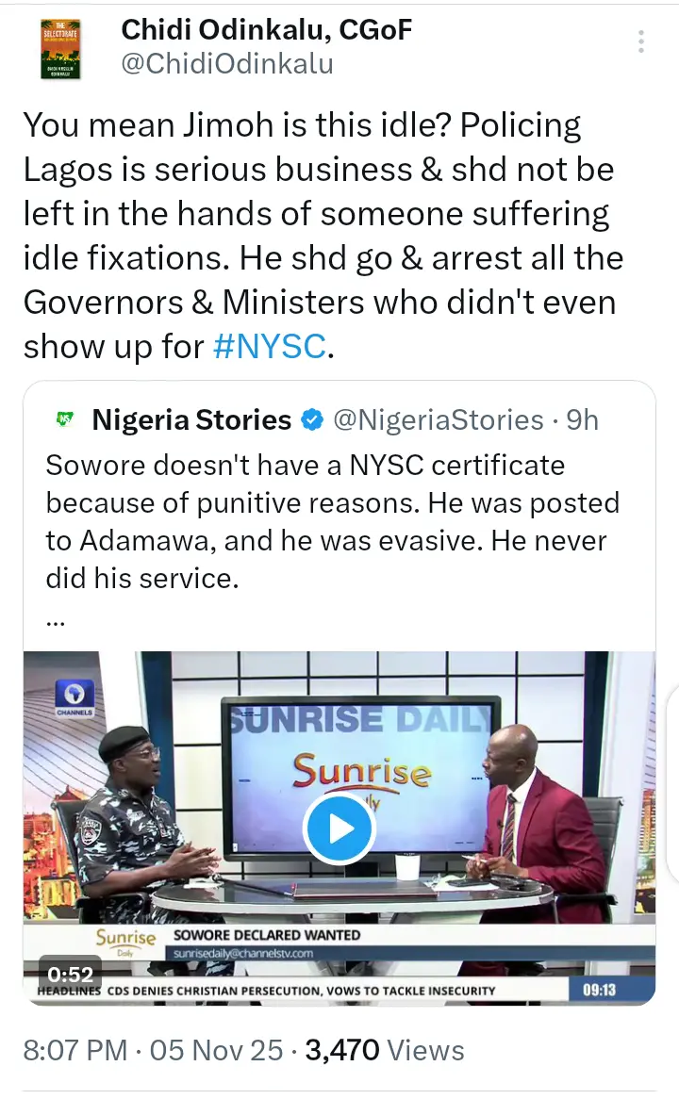Click the Channels TV logo in video
Viewport: 679px width, 1099px height.
coord(73,697)
